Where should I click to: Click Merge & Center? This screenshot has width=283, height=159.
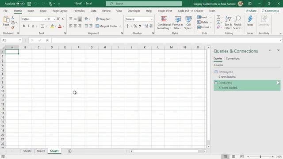(x=107, y=26)
